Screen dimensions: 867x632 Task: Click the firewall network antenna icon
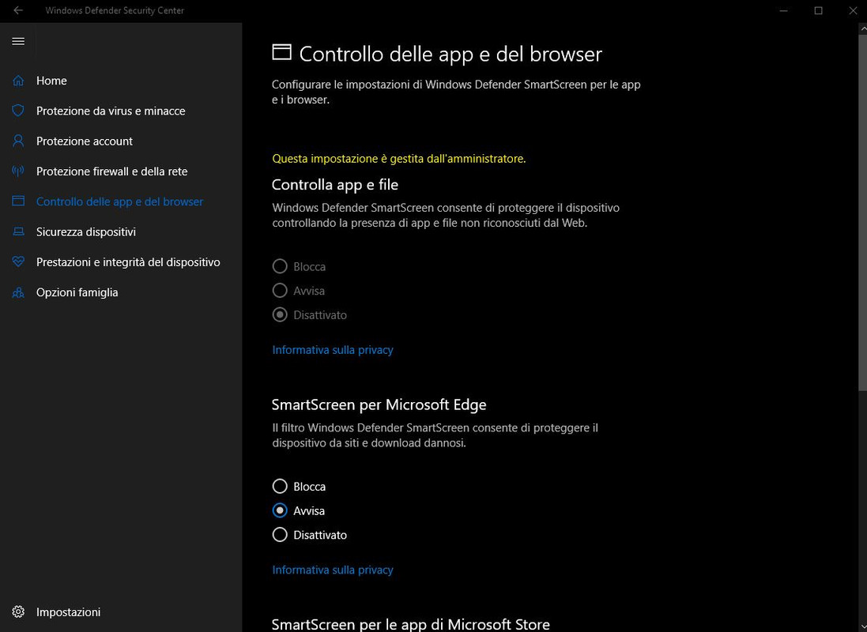(x=18, y=171)
